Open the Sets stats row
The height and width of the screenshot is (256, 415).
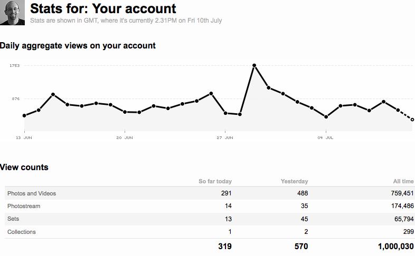coord(209,219)
